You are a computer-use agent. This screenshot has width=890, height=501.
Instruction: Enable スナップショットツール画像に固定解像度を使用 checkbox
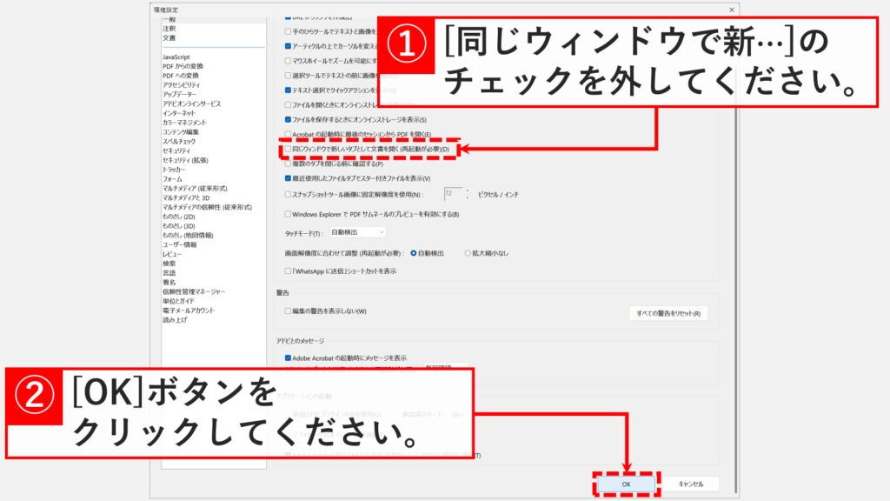coord(288,194)
